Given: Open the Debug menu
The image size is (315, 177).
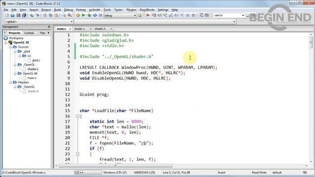Looking at the screenshot, I should pyautogui.click(x=68, y=10).
